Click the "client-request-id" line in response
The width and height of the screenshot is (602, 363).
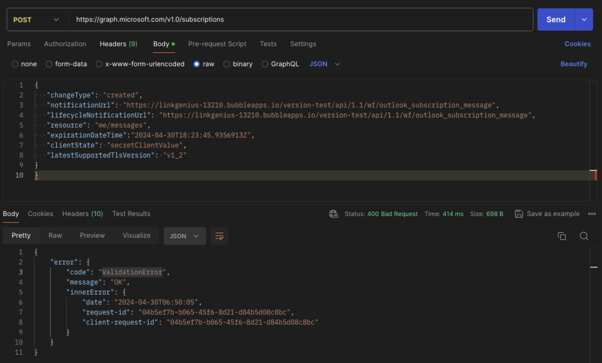pyautogui.click(x=200, y=322)
